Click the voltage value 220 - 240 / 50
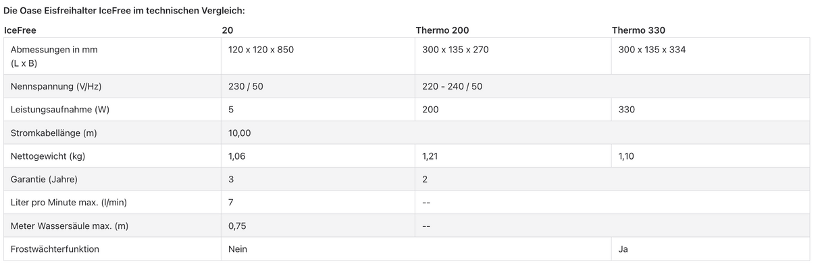 [x=452, y=86]
